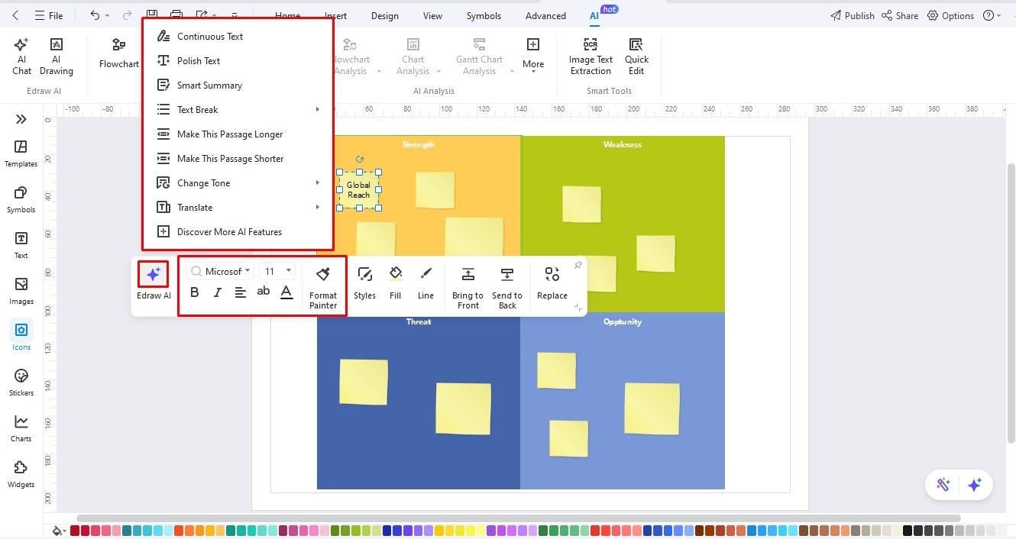Open the Gantt Chart Analysis dropdown arrow

(511, 72)
